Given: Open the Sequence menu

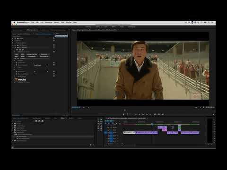Looking at the screenshot, I should click(x=49, y=23).
